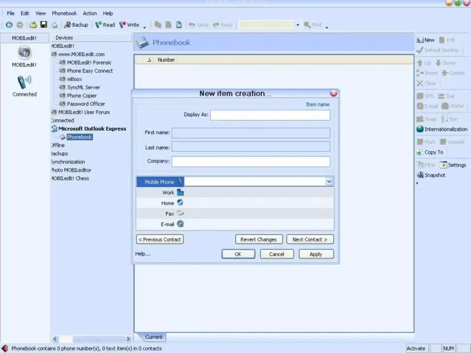Select Phone Copier tree item
471x353 pixels.
click(82, 96)
